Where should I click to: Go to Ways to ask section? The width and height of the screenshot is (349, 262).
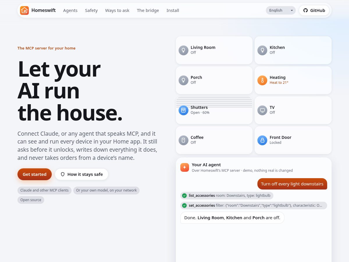(117, 10)
